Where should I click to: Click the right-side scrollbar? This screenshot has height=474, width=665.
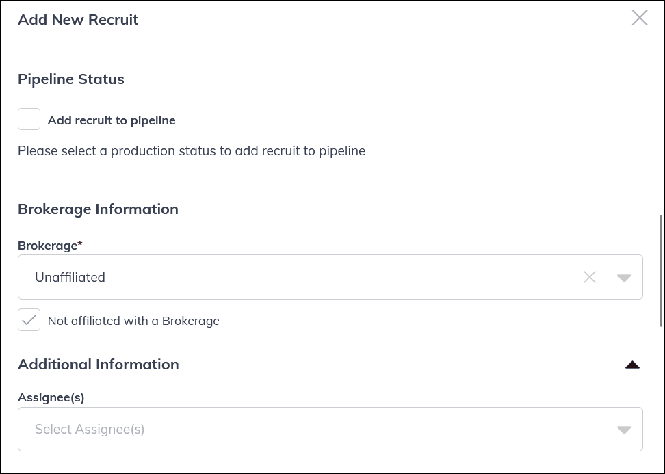coord(660,260)
